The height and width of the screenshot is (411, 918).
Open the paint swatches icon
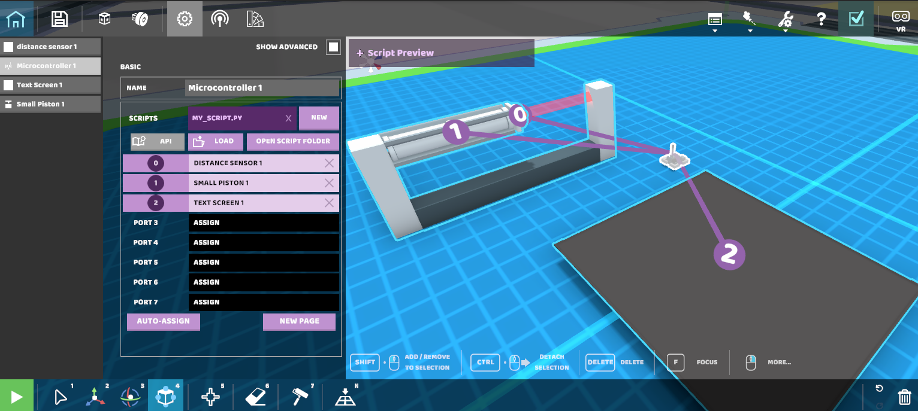click(255, 19)
